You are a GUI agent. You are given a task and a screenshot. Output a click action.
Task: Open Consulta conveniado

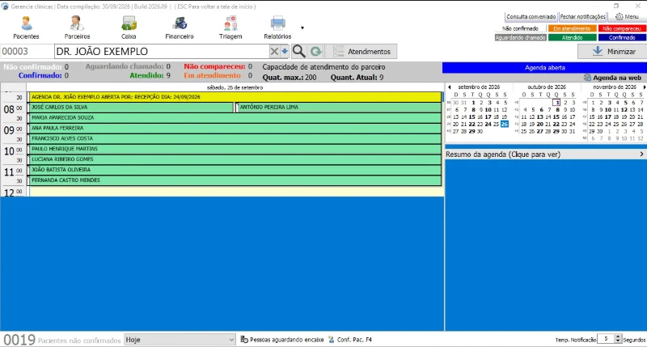[x=531, y=17]
